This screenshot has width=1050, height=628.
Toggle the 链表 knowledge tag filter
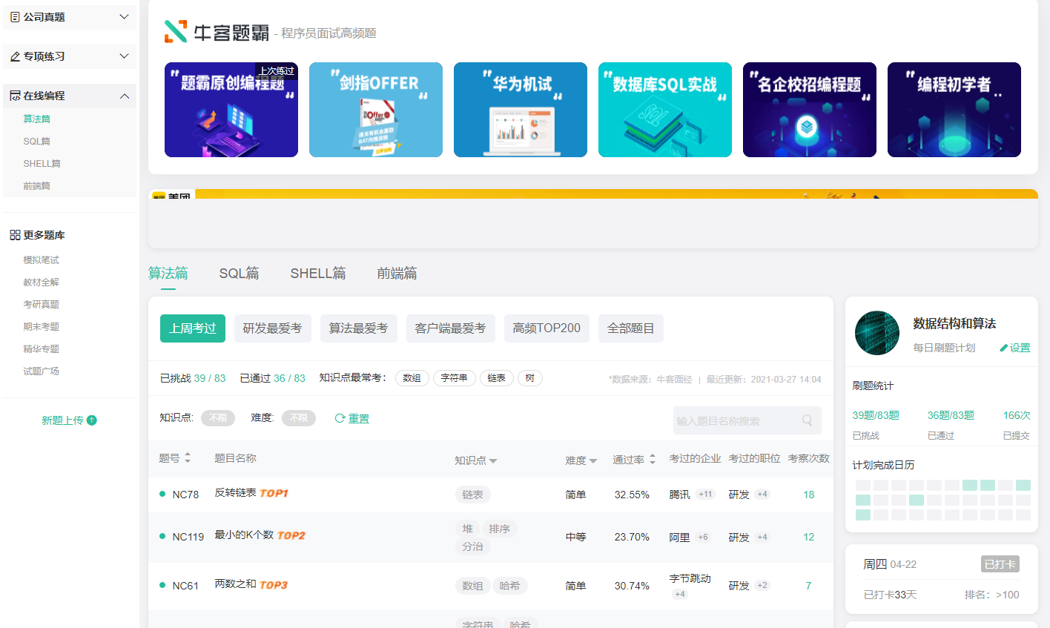click(497, 377)
